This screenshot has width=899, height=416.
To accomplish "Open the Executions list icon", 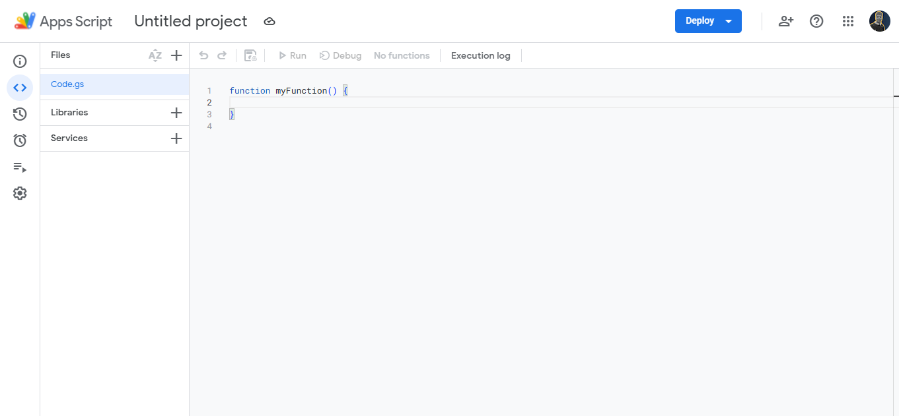I will [20, 167].
